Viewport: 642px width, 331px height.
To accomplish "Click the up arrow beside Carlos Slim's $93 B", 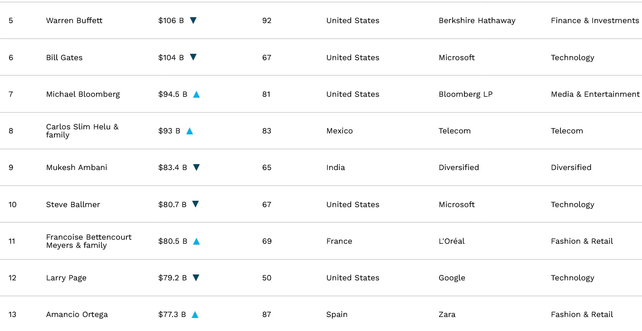I will pyautogui.click(x=189, y=131).
